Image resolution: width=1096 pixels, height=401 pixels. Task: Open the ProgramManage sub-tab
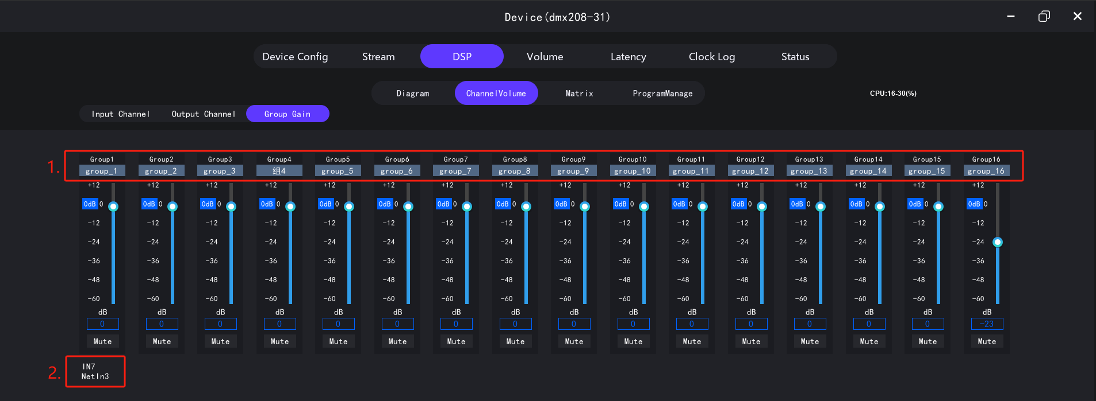pyautogui.click(x=662, y=94)
